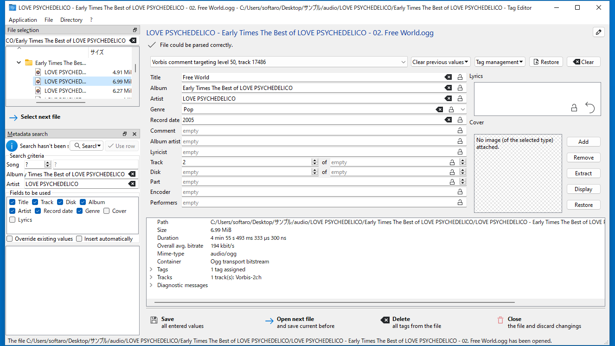This screenshot has width=615, height=346.
Task: Clear the Genre field value
Action: [x=439, y=109]
